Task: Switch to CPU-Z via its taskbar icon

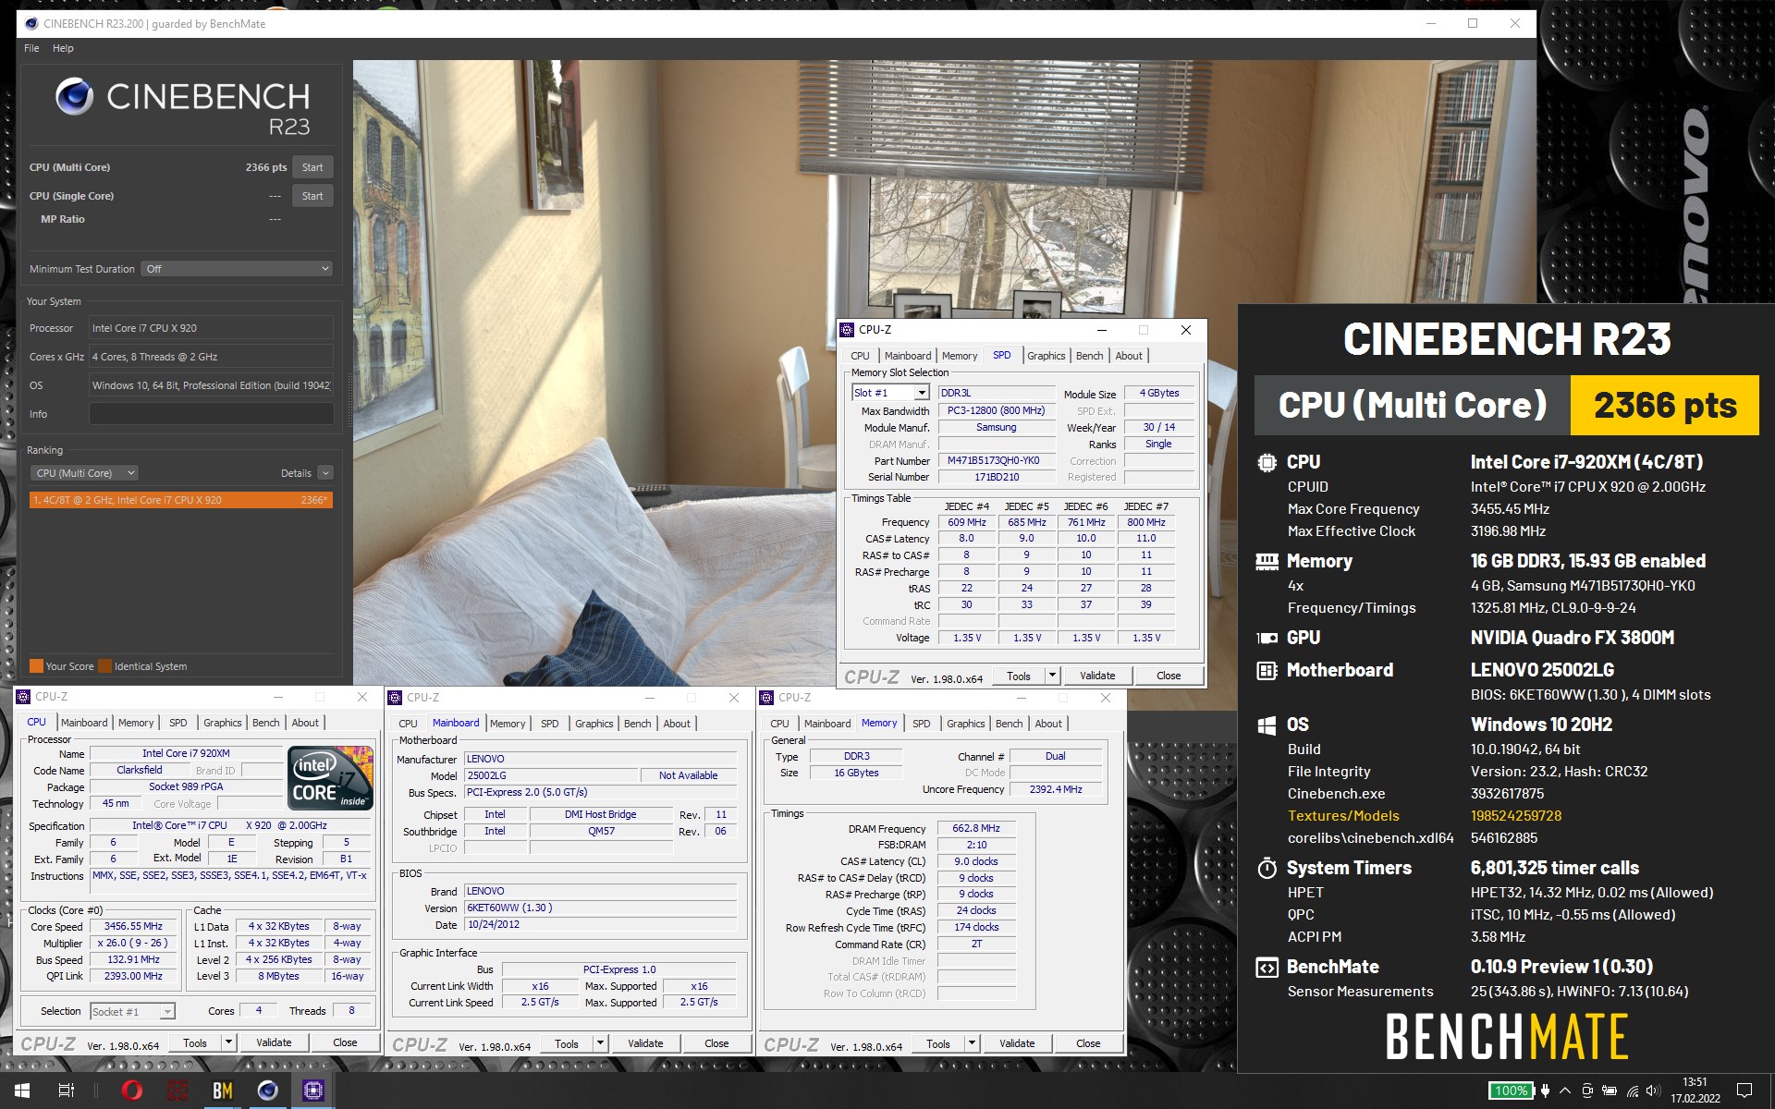Action: pyautogui.click(x=313, y=1091)
